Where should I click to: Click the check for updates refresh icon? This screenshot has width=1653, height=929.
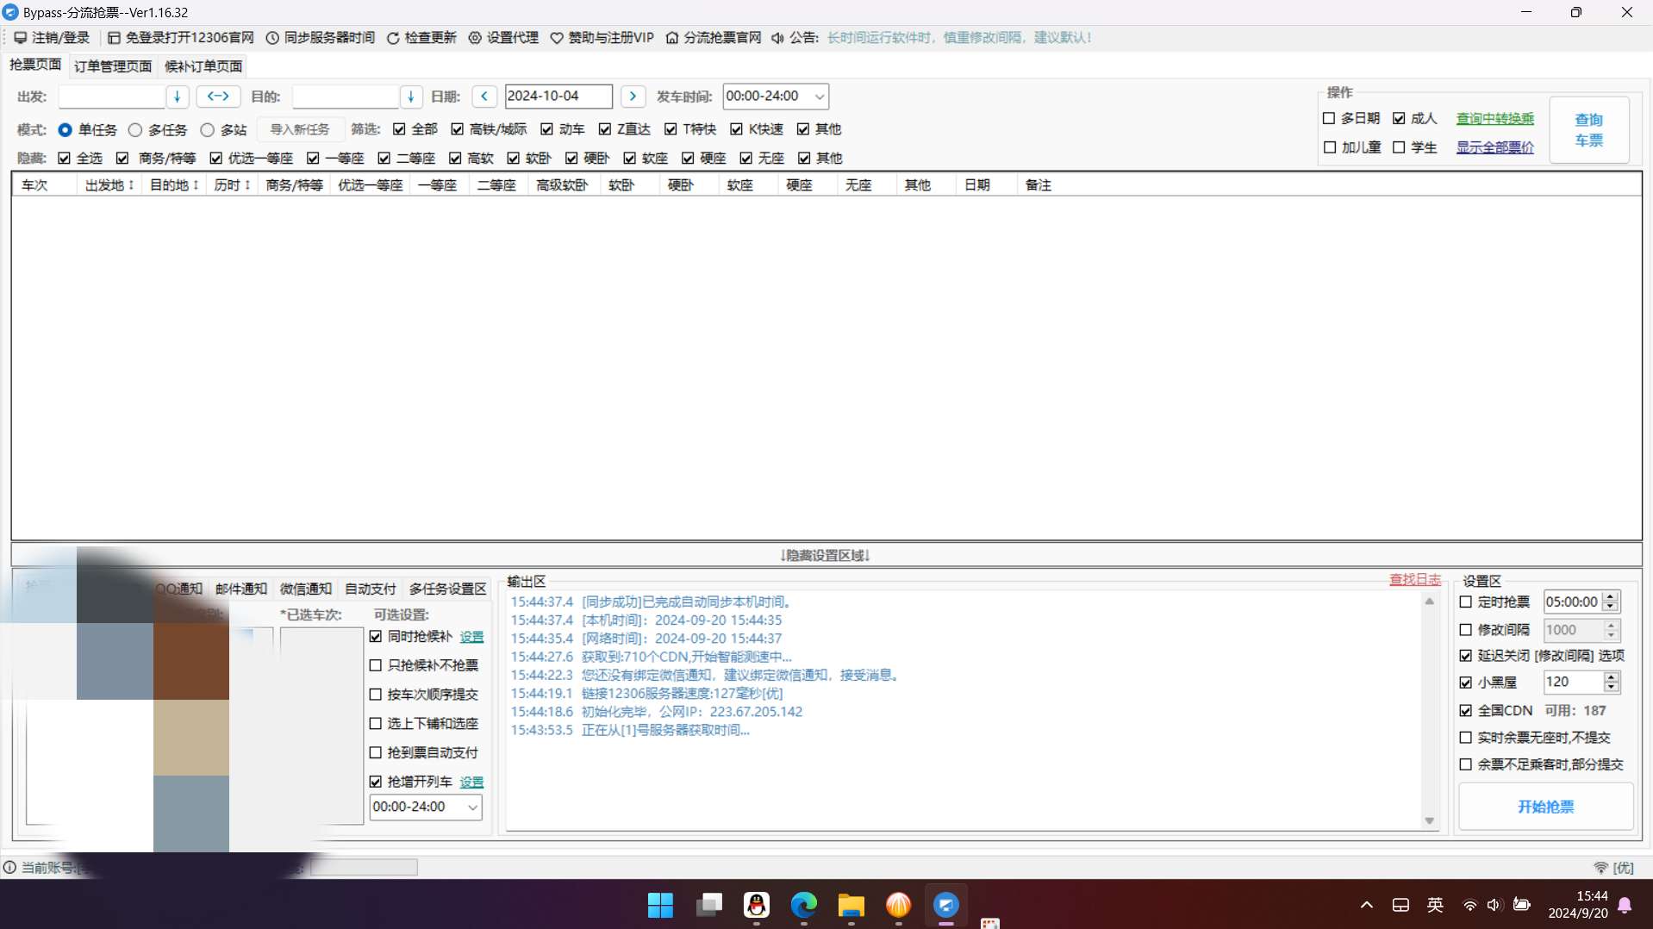[393, 38]
